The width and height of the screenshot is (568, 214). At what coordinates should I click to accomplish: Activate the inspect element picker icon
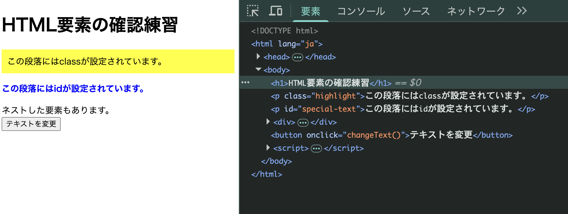pyautogui.click(x=253, y=11)
